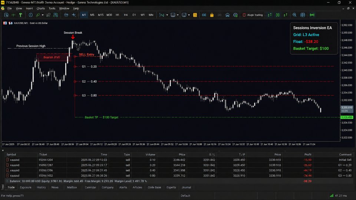Image resolution: width=356 pixels, height=200 pixels.
Task: Switch to the History tab
Action: (41, 187)
